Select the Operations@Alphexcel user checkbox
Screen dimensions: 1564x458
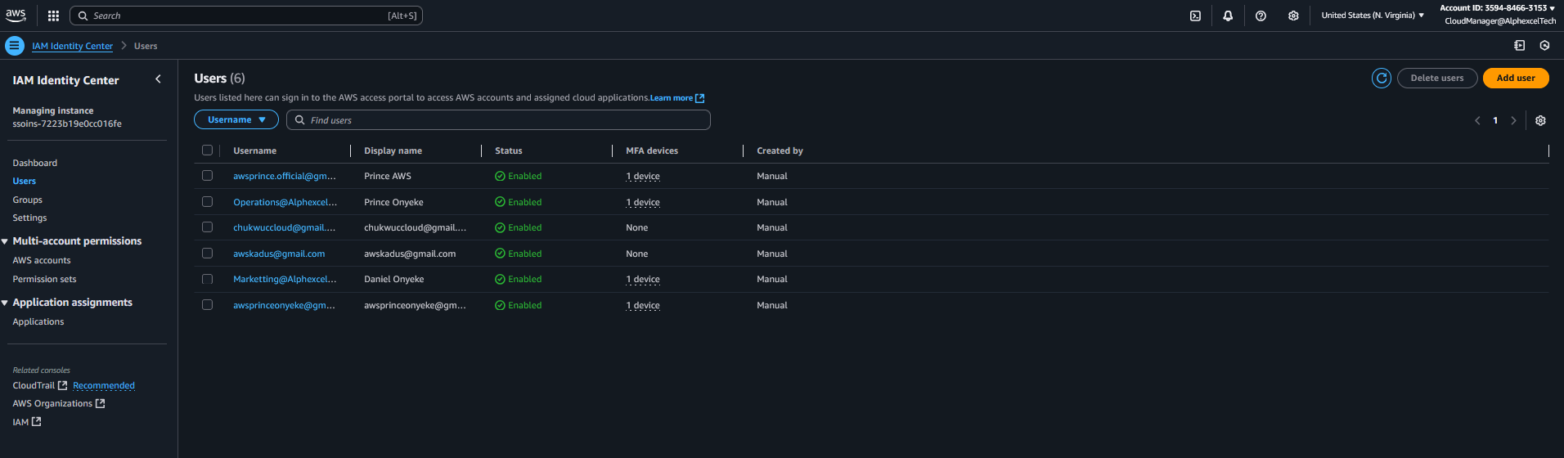207,202
